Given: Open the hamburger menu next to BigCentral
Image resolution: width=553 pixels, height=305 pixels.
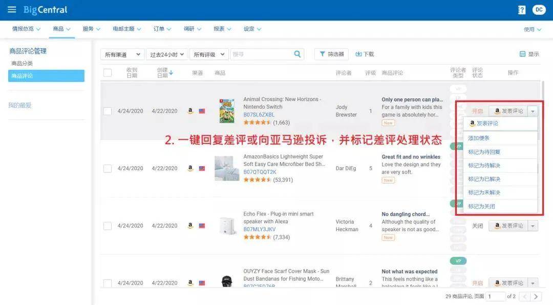Looking at the screenshot, I should tap(12, 10).
